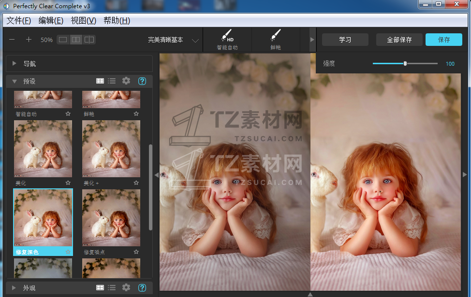The height and width of the screenshot is (297, 471).
Task: Apply the 智能自动 HD brush preset
Action: (227, 40)
